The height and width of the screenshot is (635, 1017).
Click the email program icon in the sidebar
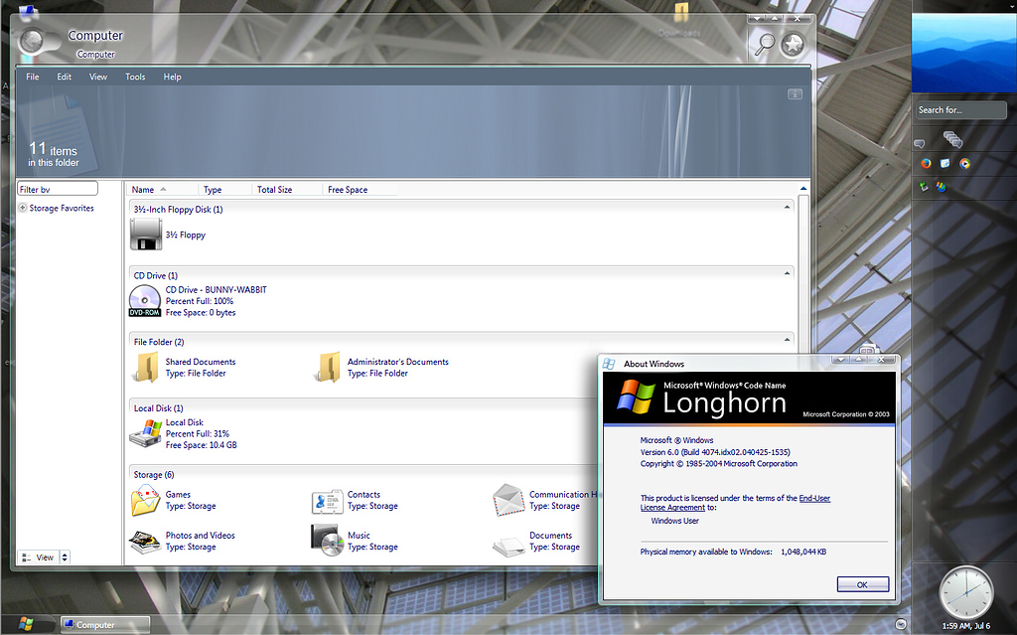pos(944,163)
